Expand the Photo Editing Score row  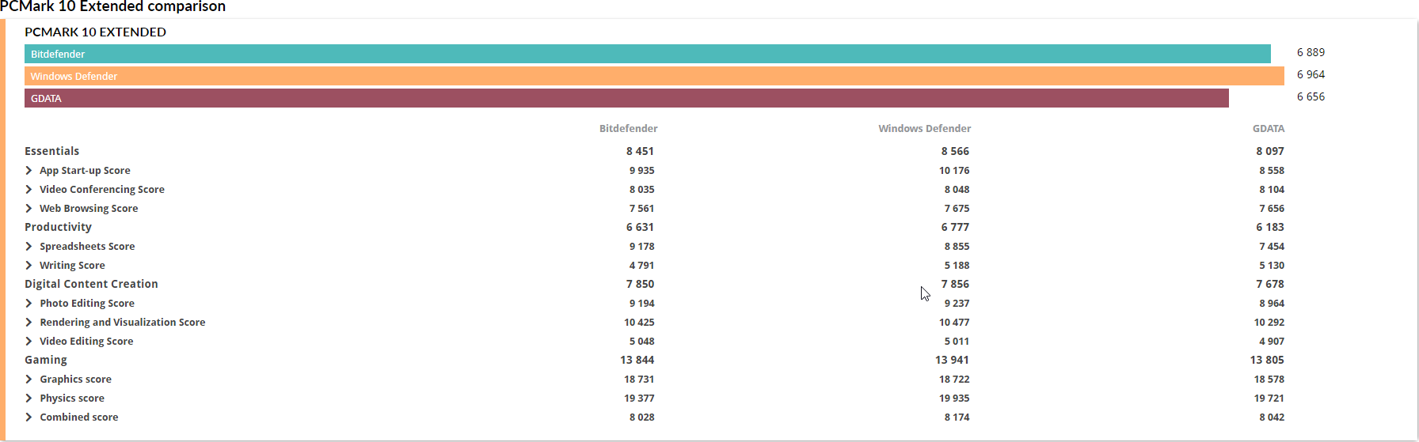[x=29, y=304]
